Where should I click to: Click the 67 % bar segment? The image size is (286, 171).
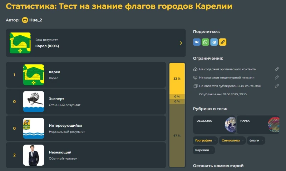coord(177,136)
